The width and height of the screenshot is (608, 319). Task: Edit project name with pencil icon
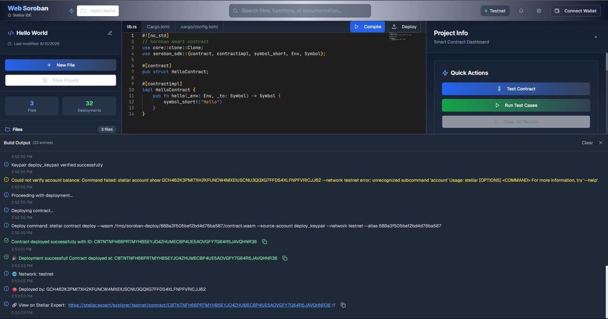pyautogui.click(x=110, y=33)
